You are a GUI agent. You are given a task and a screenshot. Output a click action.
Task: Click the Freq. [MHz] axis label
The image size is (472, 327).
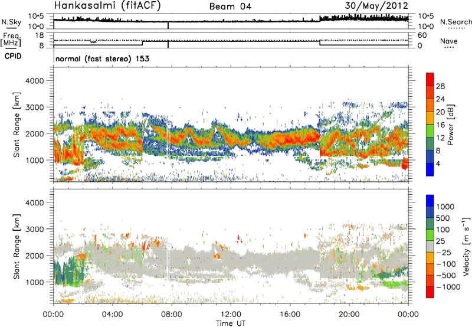tap(11, 40)
